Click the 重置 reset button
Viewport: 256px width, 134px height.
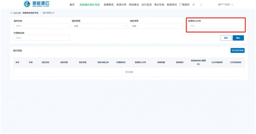click(x=226, y=38)
